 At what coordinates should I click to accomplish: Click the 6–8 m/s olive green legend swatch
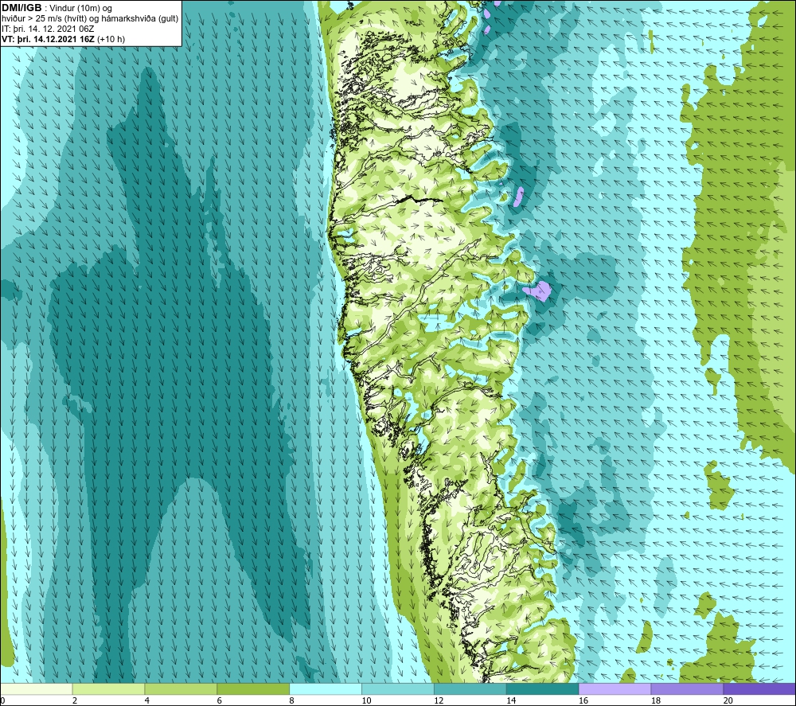(x=253, y=688)
